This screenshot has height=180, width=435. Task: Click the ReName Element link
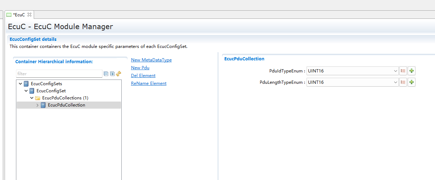[x=148, y=83]
